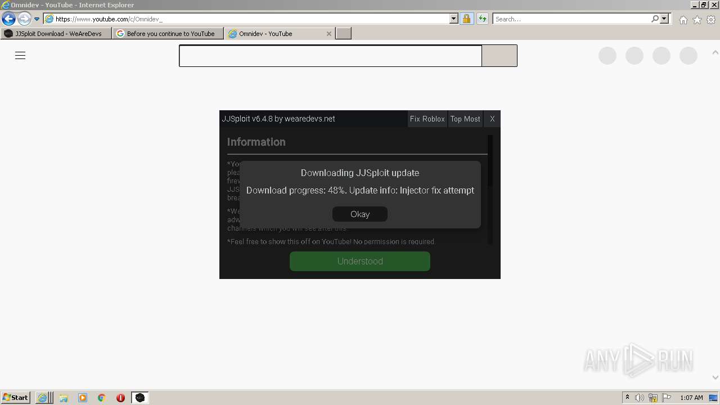The height and width of the screenshot is (405, 720).
Task: Click the Information heading in JJSploit
Action: [256, 142]
